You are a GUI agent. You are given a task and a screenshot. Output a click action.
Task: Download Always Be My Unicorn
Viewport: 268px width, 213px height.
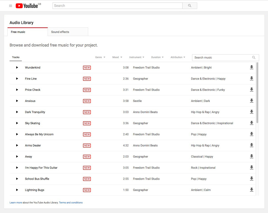pos(252,134)
